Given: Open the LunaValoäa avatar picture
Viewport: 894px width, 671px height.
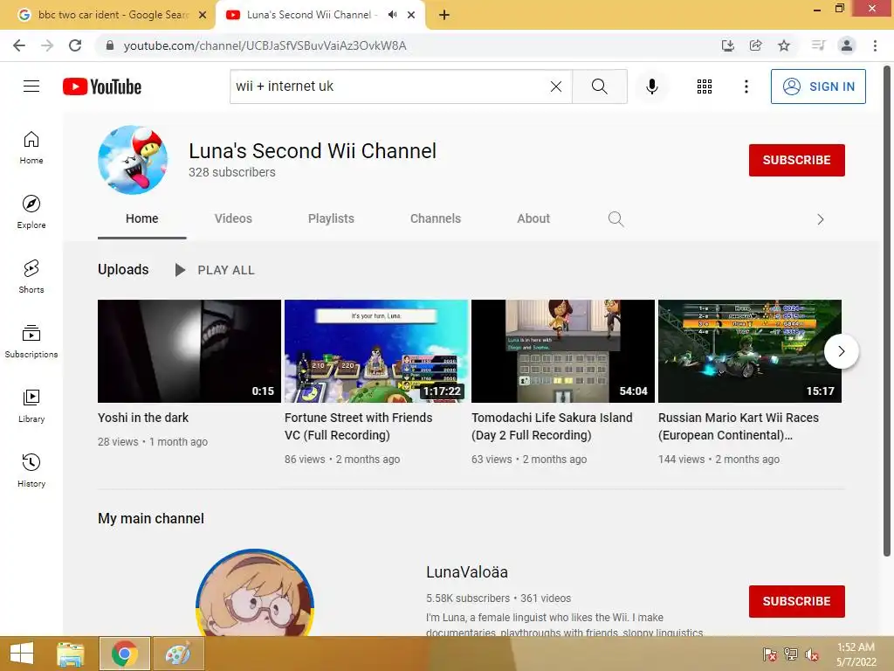Looking at the screenshot, I should (x=255, y=592).
